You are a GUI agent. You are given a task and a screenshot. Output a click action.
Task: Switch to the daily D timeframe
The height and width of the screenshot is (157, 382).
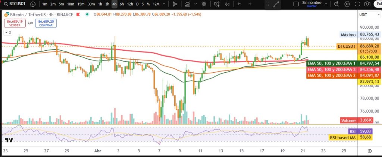[x=137, y=4]
